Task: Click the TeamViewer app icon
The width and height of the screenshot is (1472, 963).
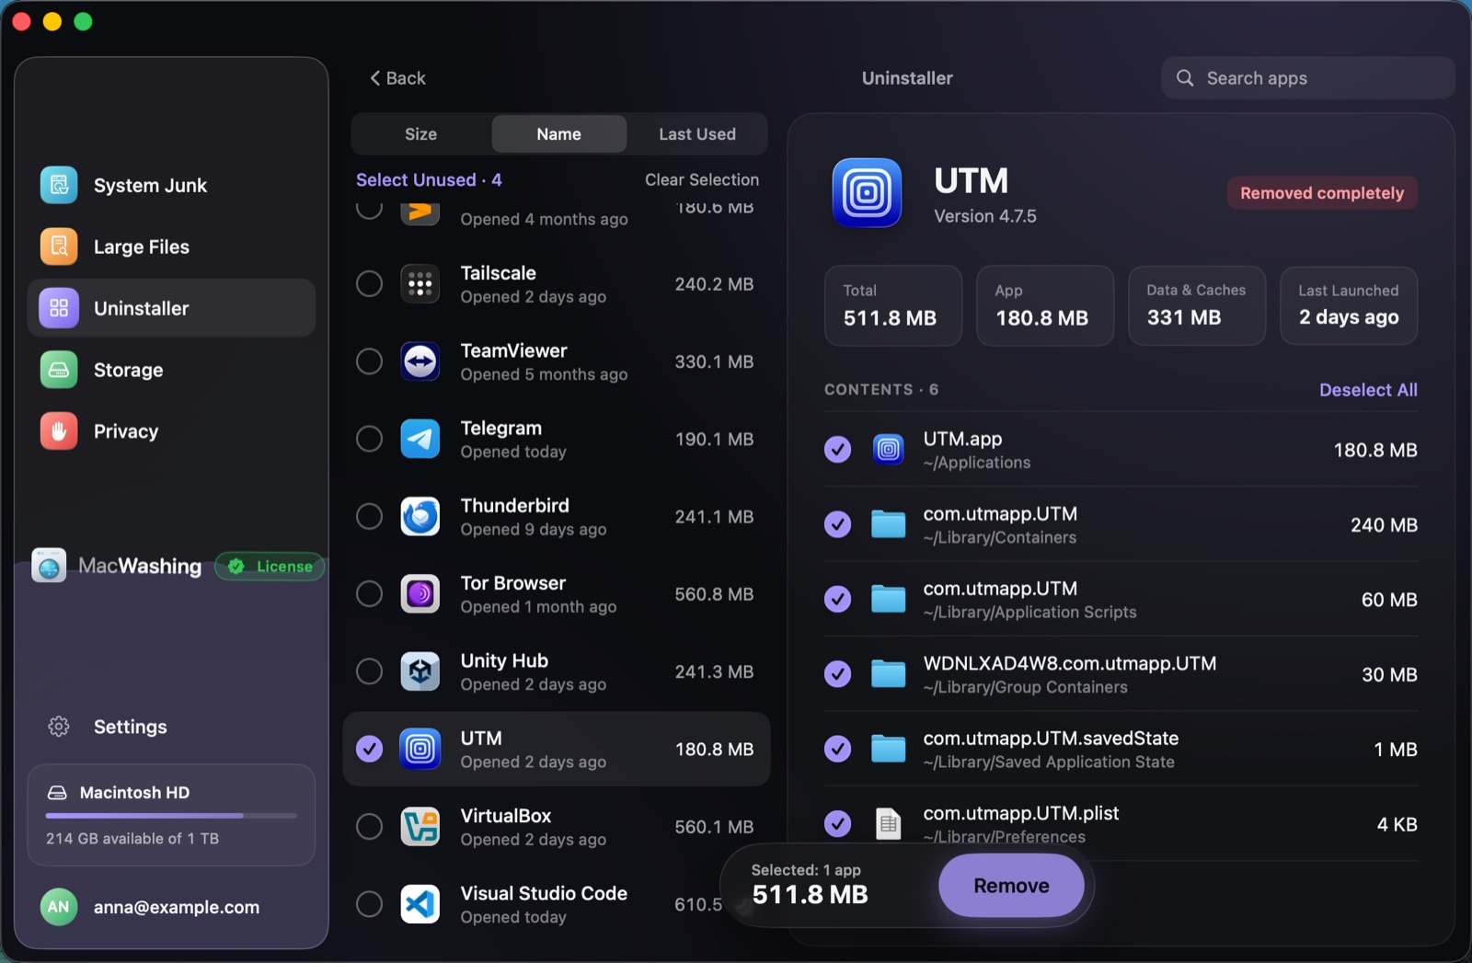Action: [x=420, y=361]
